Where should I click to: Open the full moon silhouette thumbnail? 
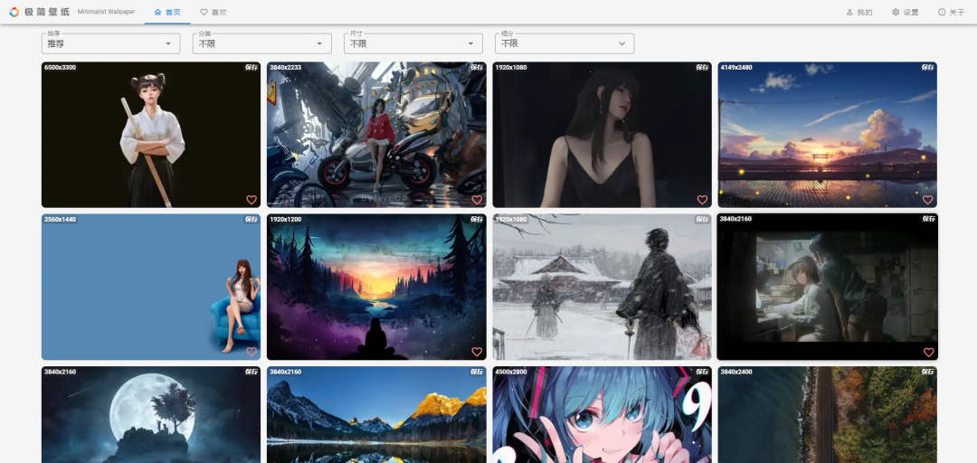click(151, 414)
